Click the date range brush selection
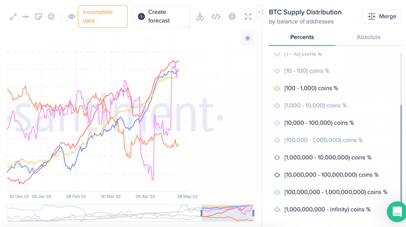Screen dimensions: 406x227 coord(227,213)
